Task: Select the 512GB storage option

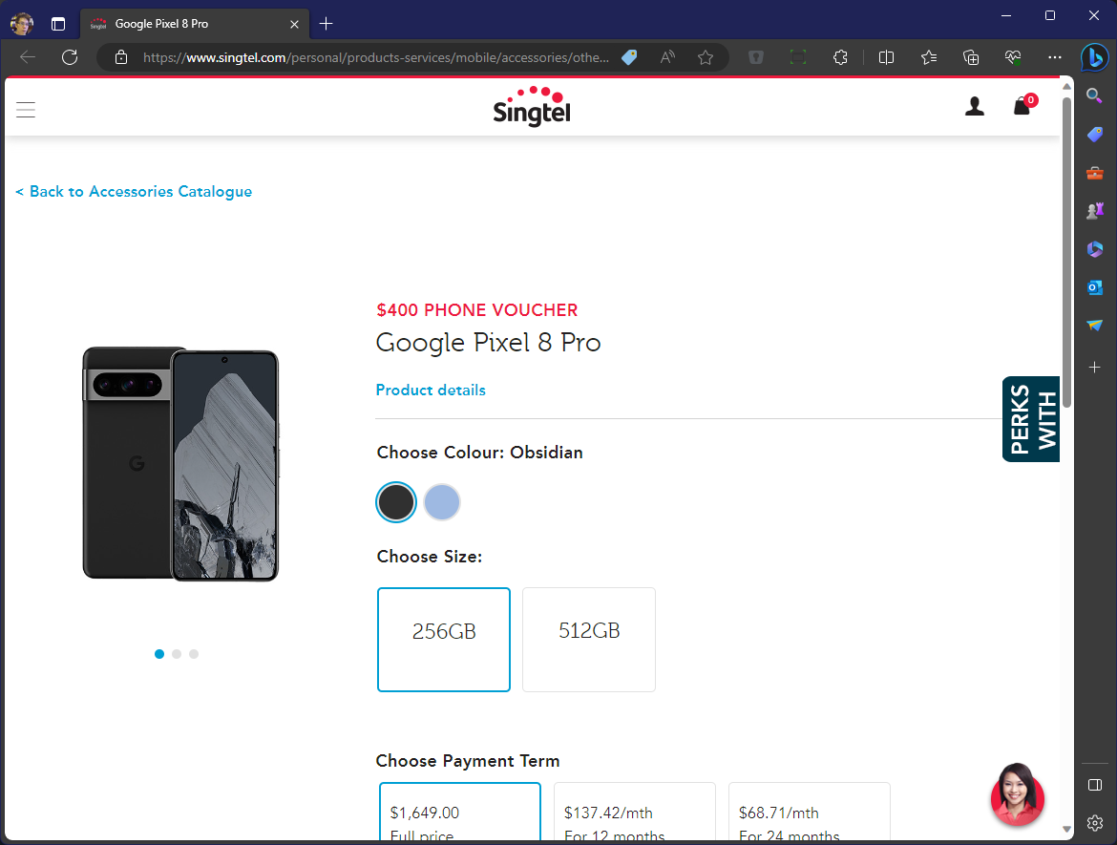Action: (588, 639)
